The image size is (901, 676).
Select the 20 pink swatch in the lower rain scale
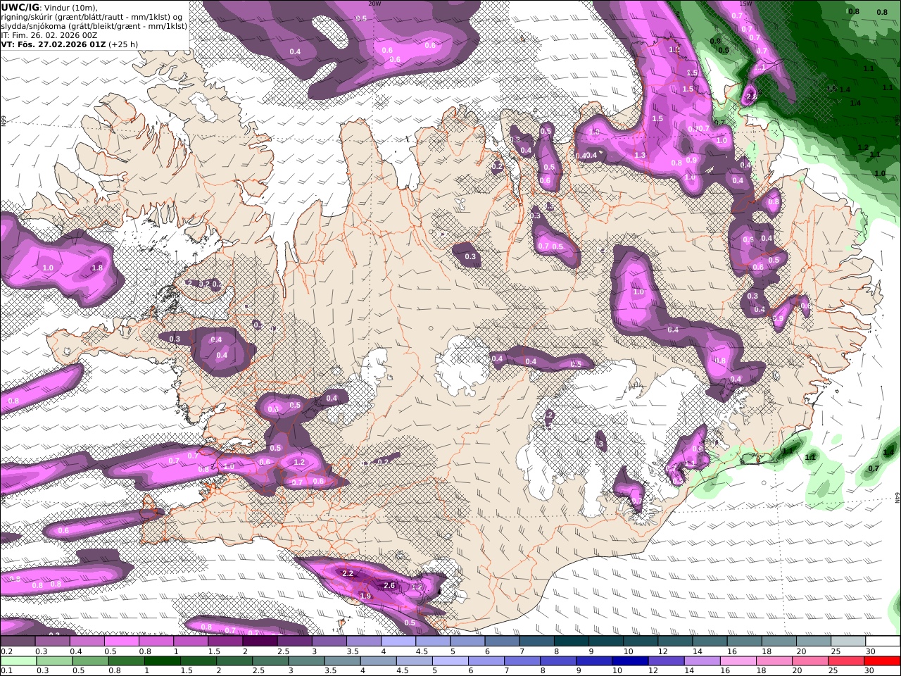coord(809,661)
